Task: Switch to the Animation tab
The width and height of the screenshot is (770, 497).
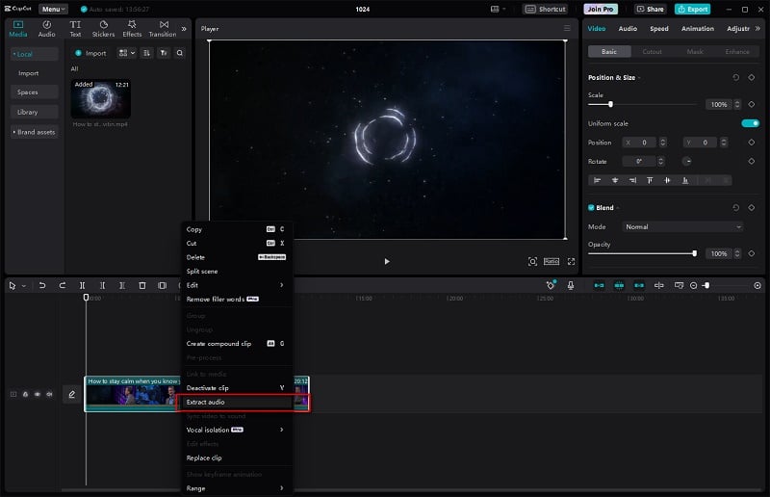Action: (697, 29)
